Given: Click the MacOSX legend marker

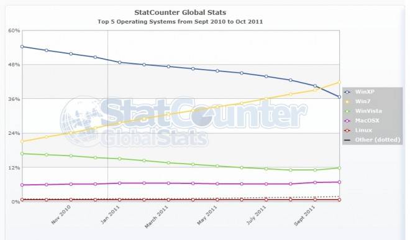Looking at the screenshot, I should pos(347,121).
